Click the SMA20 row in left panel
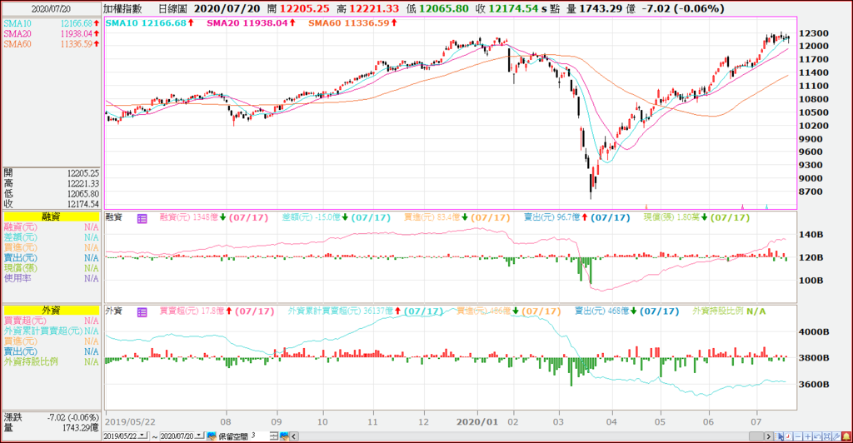 pyautogui.click(x=52, y=33)
